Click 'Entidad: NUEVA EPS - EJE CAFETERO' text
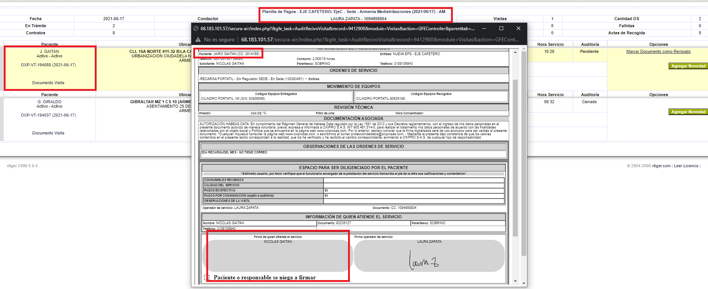The height and width of the screenshot is (289, 708). pyautogui.click(x=410, y=54)
